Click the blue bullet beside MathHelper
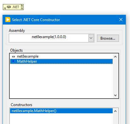Image resolution: width=130 pixels, height=124 pixels. pyautogui.click(x=13, y=61)
